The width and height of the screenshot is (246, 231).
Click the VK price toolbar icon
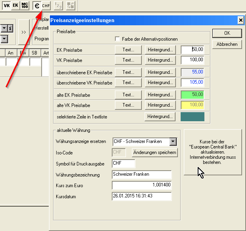[x=6, y=6]
